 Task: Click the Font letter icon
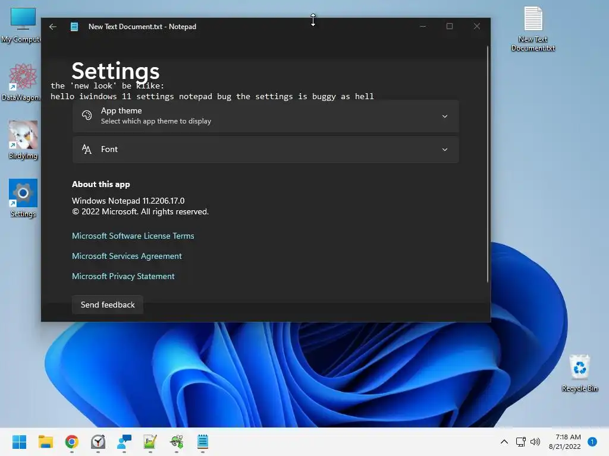point(87,149)
